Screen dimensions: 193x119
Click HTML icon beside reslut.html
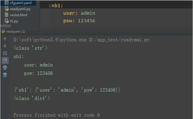6,15
